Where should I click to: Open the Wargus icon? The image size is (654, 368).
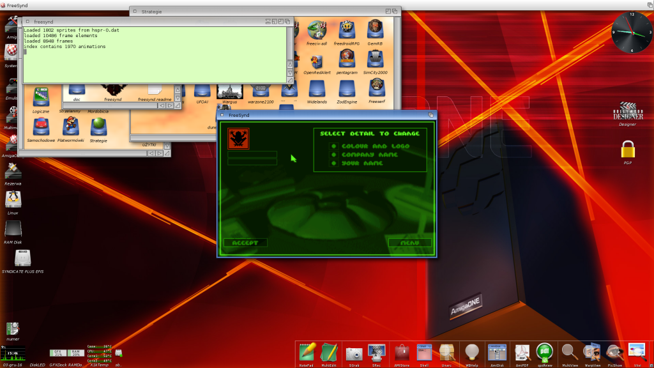point(230,93)
